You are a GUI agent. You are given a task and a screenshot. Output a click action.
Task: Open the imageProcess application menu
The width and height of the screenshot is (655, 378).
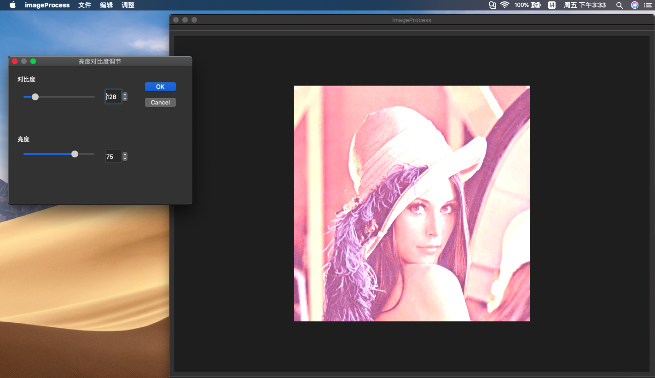coord(47,5)
